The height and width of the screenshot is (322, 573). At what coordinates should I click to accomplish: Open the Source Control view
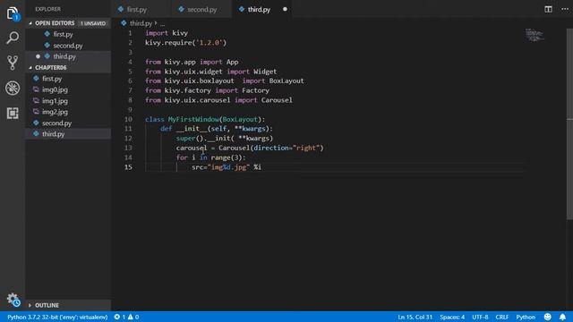pos(13,63)
